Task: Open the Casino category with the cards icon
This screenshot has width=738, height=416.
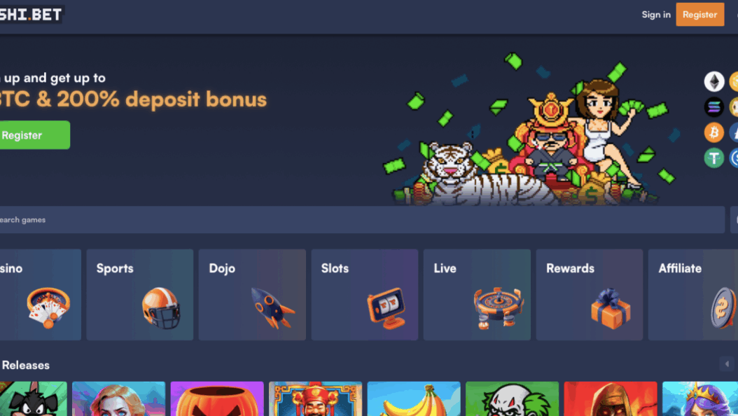Action: coord(41,295)
